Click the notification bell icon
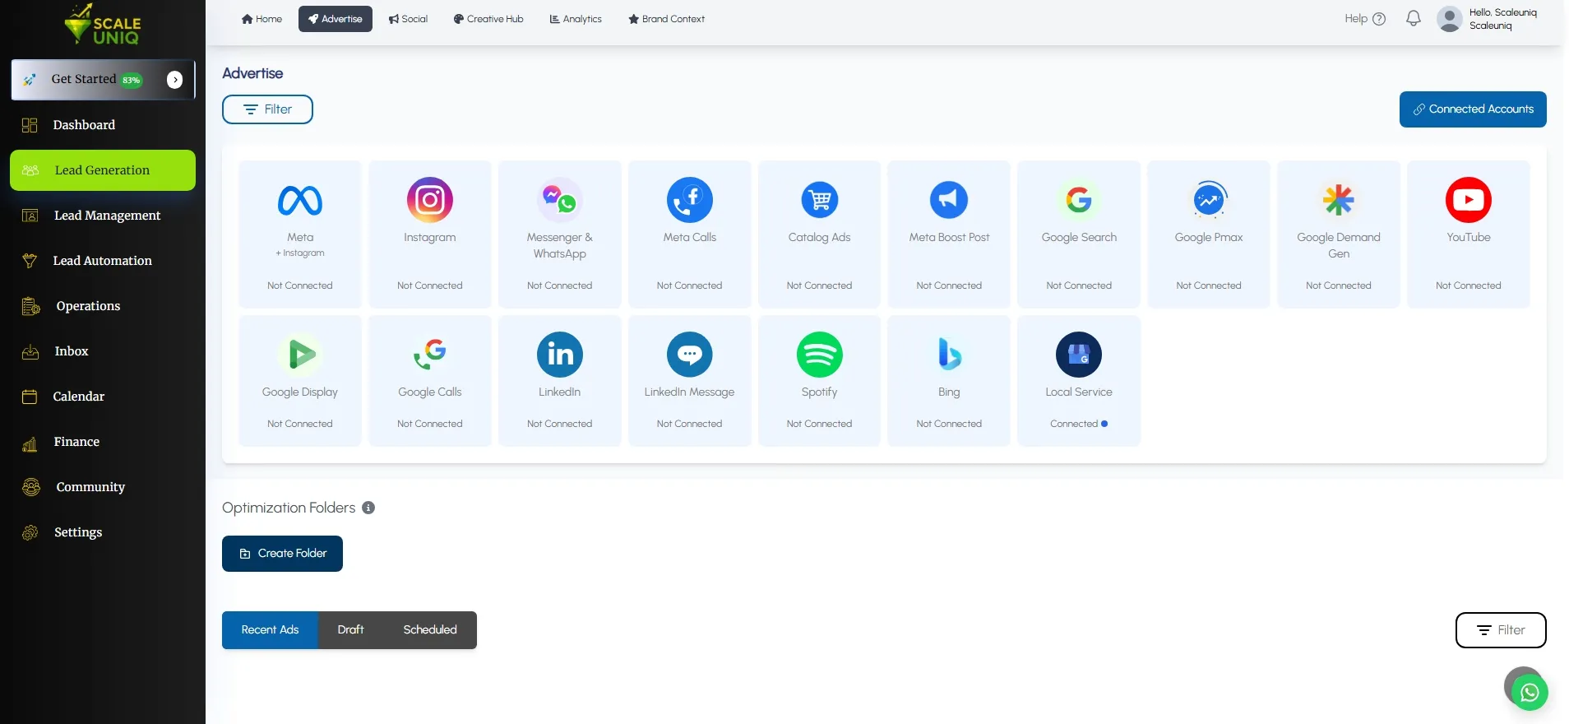 pos(1414,18)
